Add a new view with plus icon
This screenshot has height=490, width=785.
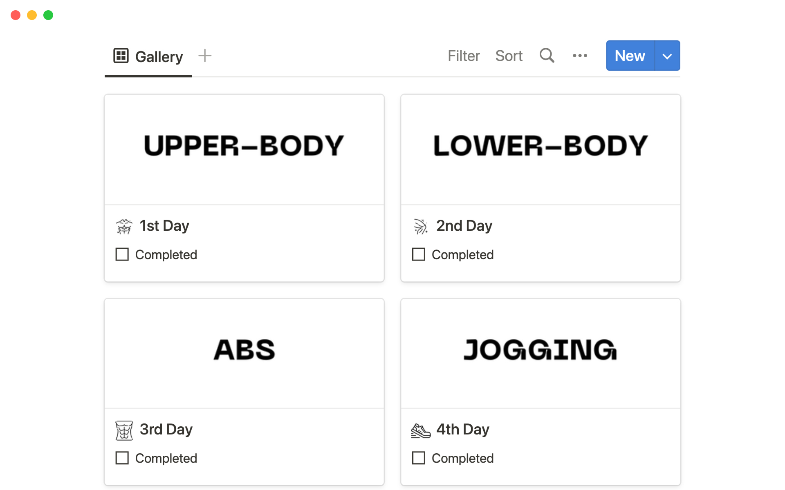(205, 56)
